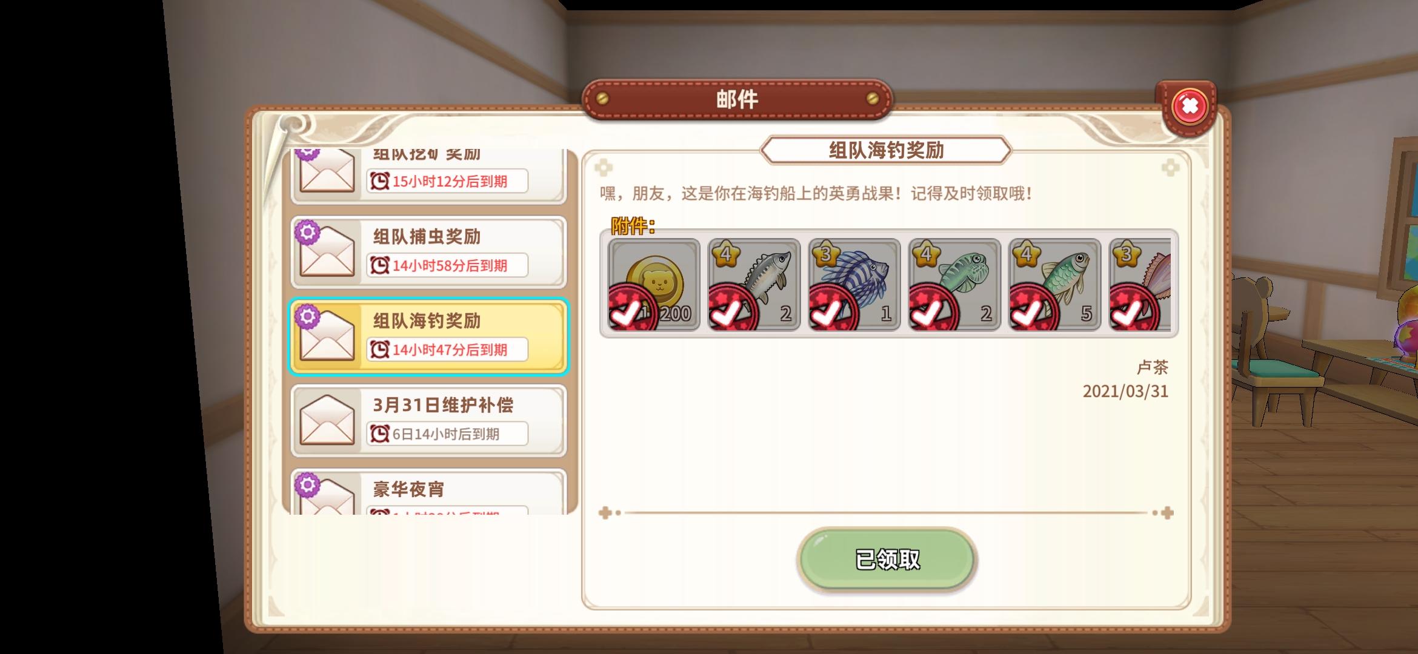
Task: Click the 14小时47分后到期 expiry timer
Action: (x=447, y=349)
